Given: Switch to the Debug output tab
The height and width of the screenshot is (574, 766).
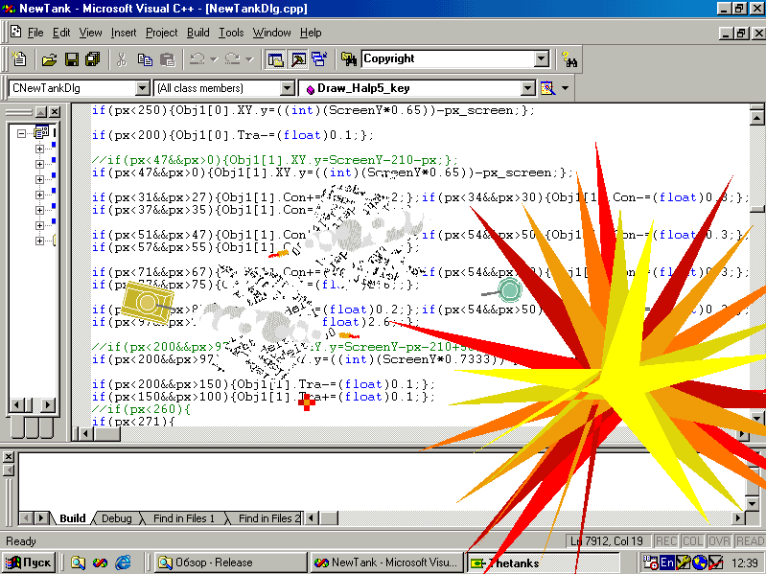Looking at the screenshot, I should (117, 518).
